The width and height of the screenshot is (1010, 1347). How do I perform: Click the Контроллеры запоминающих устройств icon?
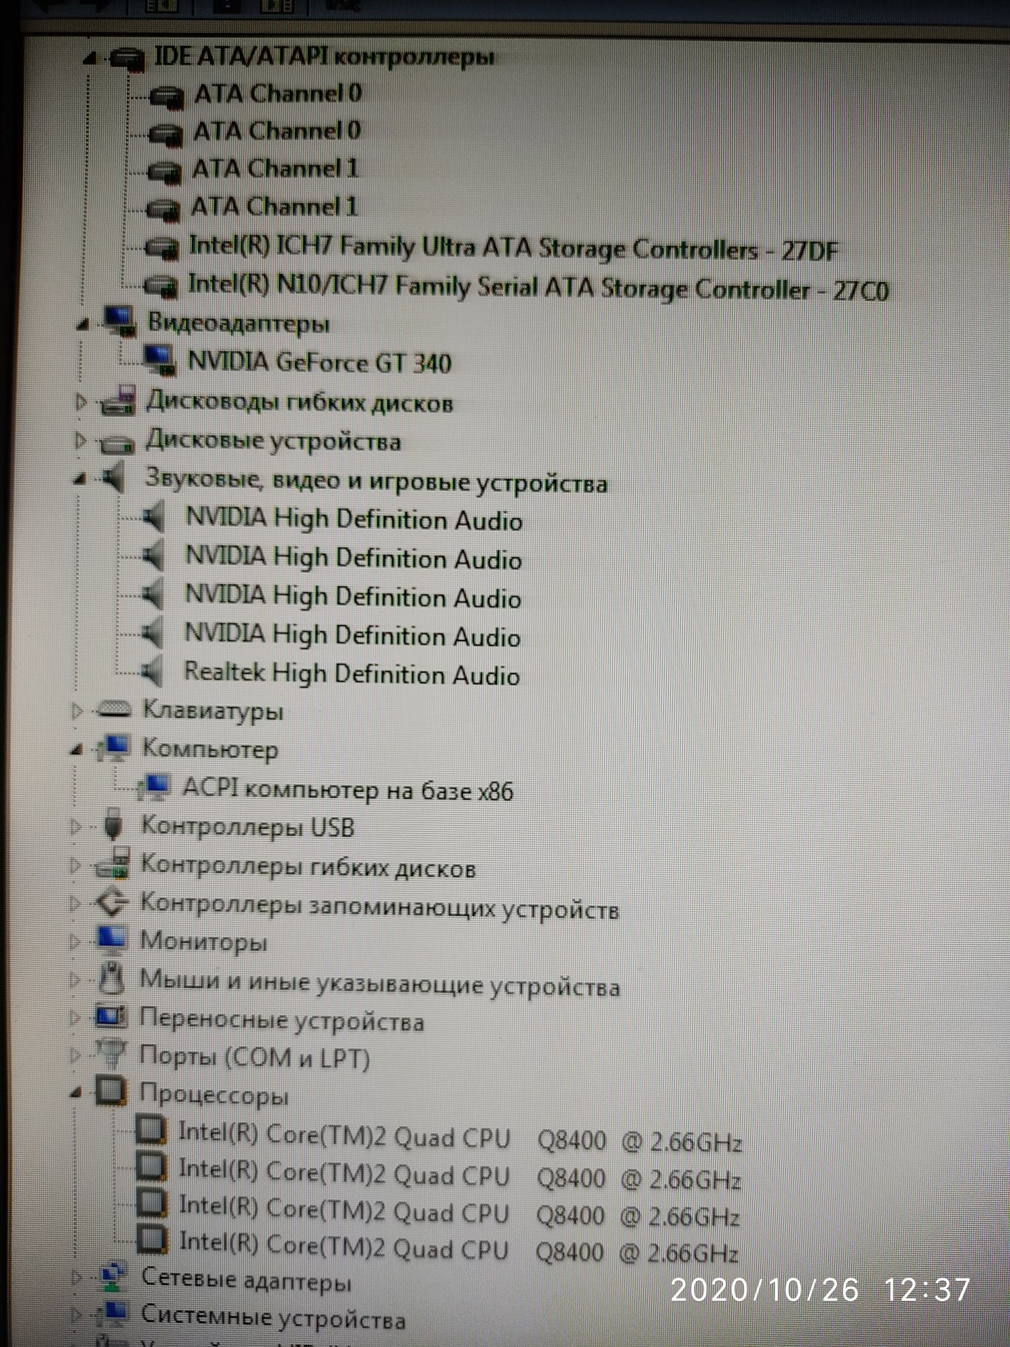111,902
